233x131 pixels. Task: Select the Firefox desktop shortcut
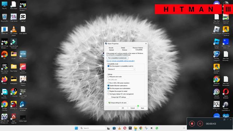click(4, 80)
